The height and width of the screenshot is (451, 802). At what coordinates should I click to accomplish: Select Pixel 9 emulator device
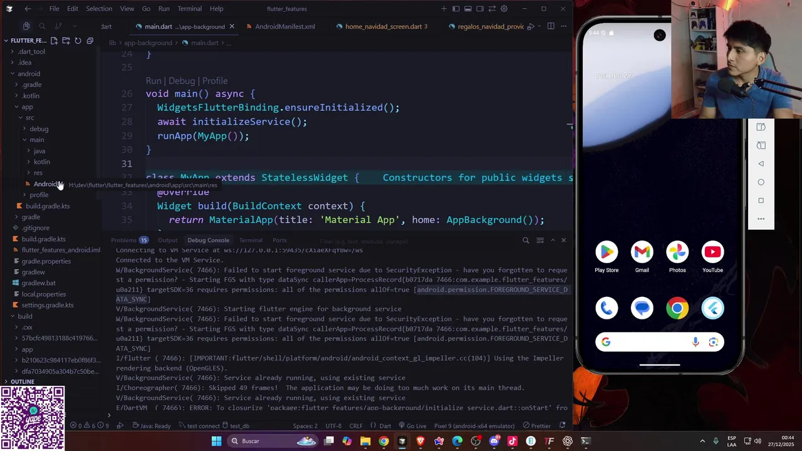coord(474,426)
